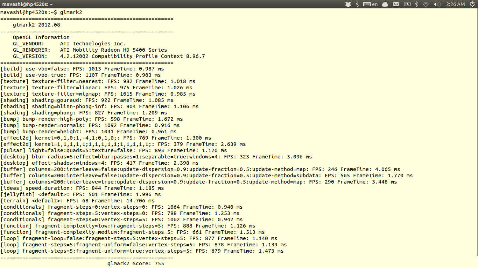The image size is (478, 268).
Task: Click the '[build] use-vbo=true' result line
Action: coord(80,75)
